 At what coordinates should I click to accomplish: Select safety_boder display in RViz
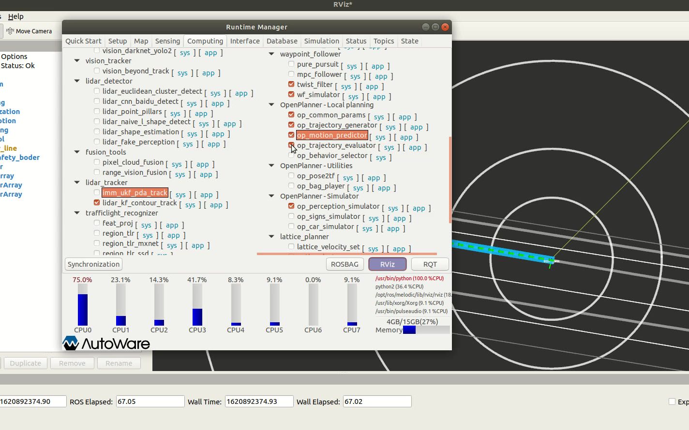pyautogui.click(x=20, y=158)
